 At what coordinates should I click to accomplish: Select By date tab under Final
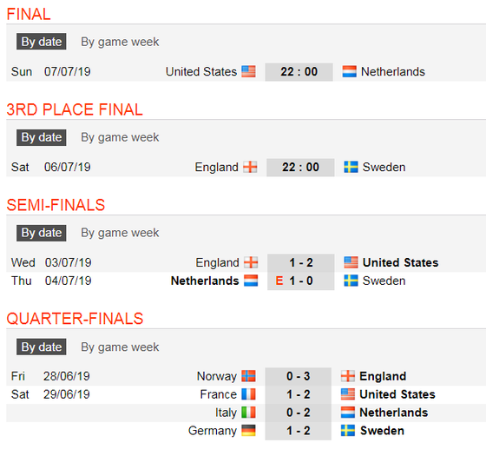42,42
